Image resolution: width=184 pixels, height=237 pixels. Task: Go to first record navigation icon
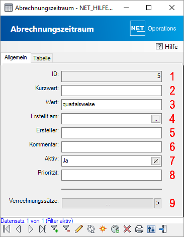coord(7,229)
